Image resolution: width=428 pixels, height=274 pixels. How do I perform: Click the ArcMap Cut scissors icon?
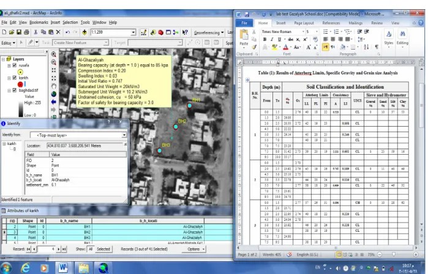[x=36, y=32]
